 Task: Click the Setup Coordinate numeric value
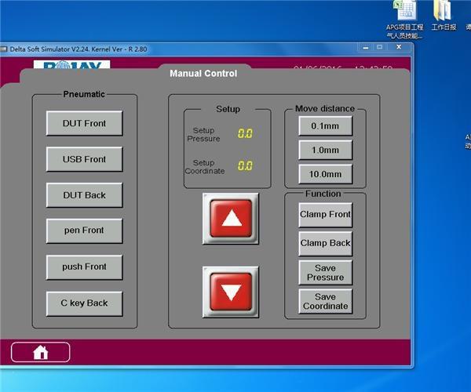(x=245, y=165)
